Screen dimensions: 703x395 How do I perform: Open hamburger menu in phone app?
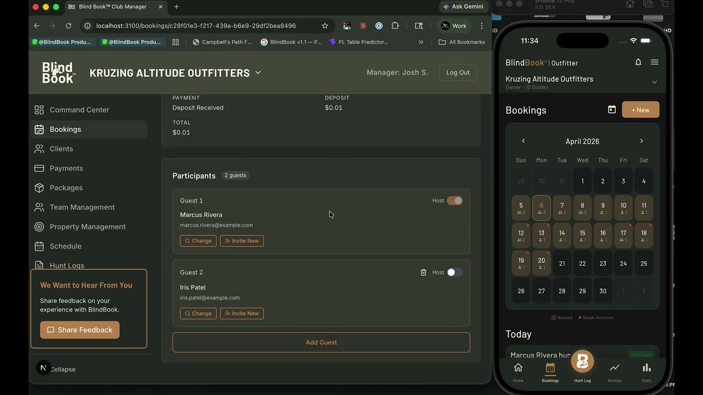pyautogui.click(x=655, y=63)
